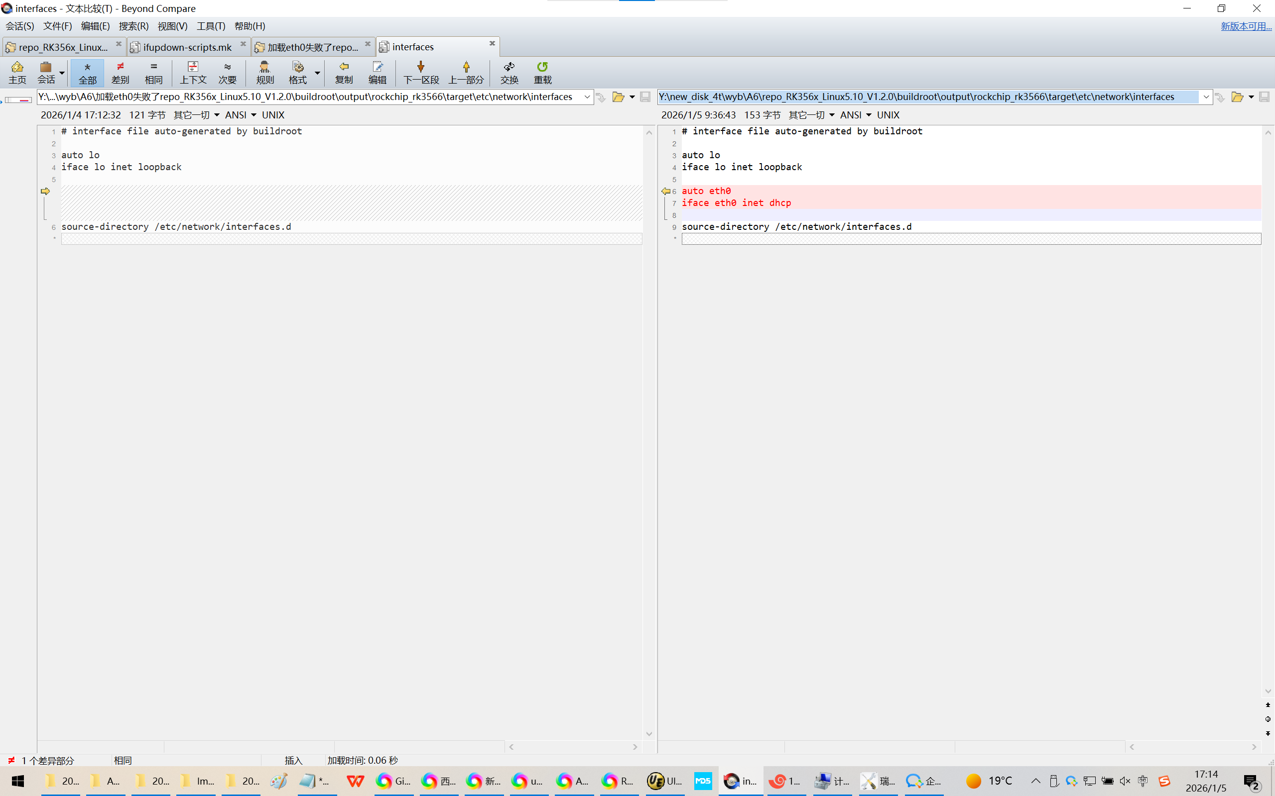Open the Search (搜索) menu
This screenshot has height=796, width=1275.
(x=133, y=26)
